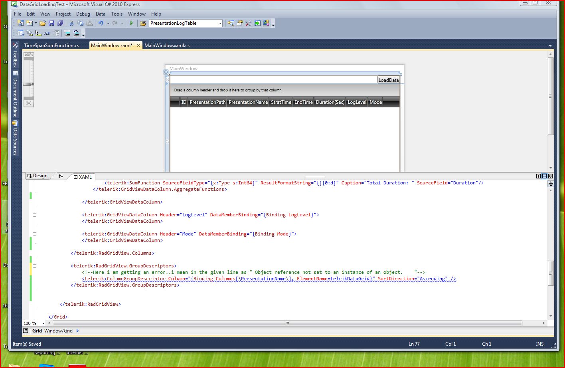This screenshot has width=565, height=368.
Task: Cut selection with the scissors icon
Action: pyautogui.click(x=71, y=24)
